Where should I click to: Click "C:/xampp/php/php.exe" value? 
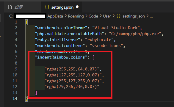coord(135,34)
